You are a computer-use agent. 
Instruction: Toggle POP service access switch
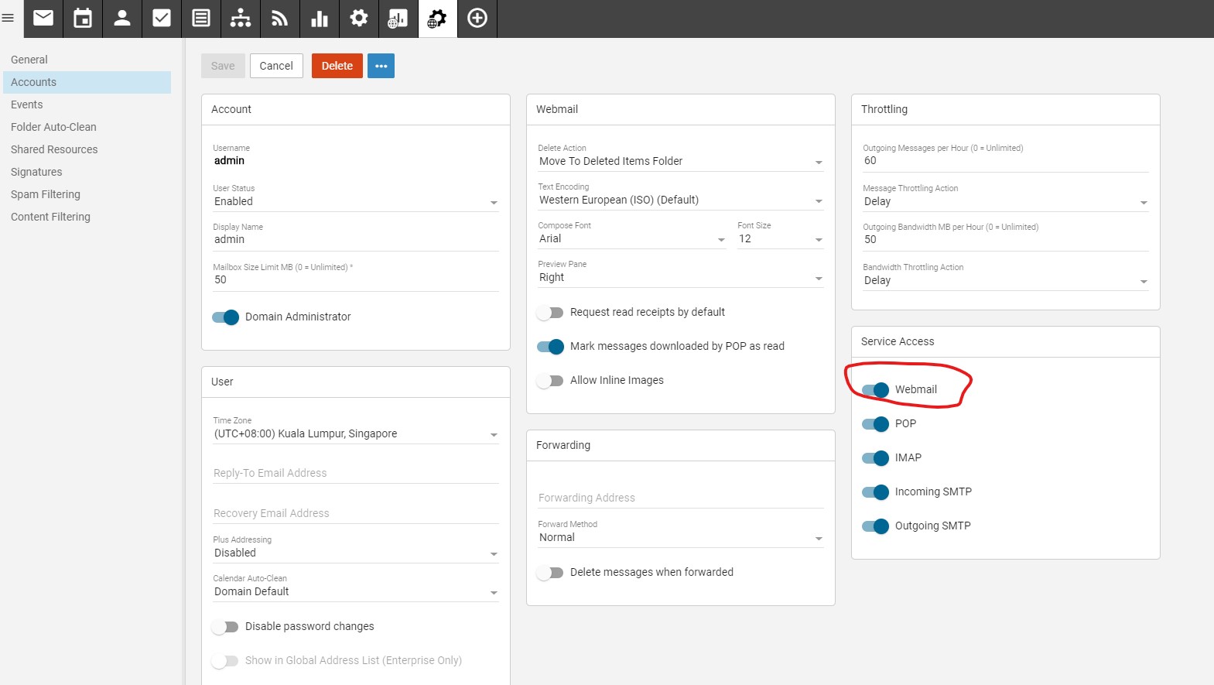coord(875,424)
